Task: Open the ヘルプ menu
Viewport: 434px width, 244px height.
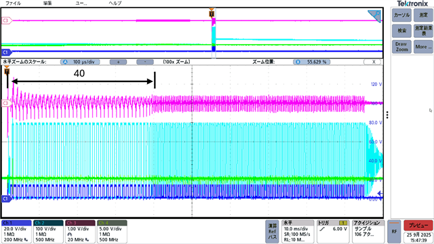Action: [x=115, y=3]
